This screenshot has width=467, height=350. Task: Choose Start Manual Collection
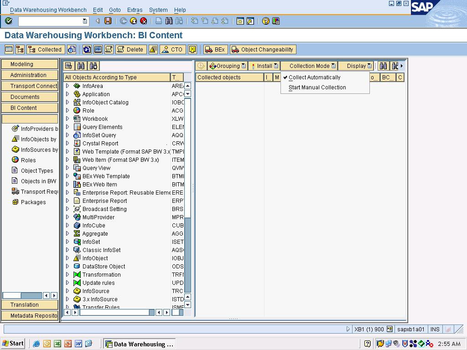pyautogui.click(x=317, y=87)
